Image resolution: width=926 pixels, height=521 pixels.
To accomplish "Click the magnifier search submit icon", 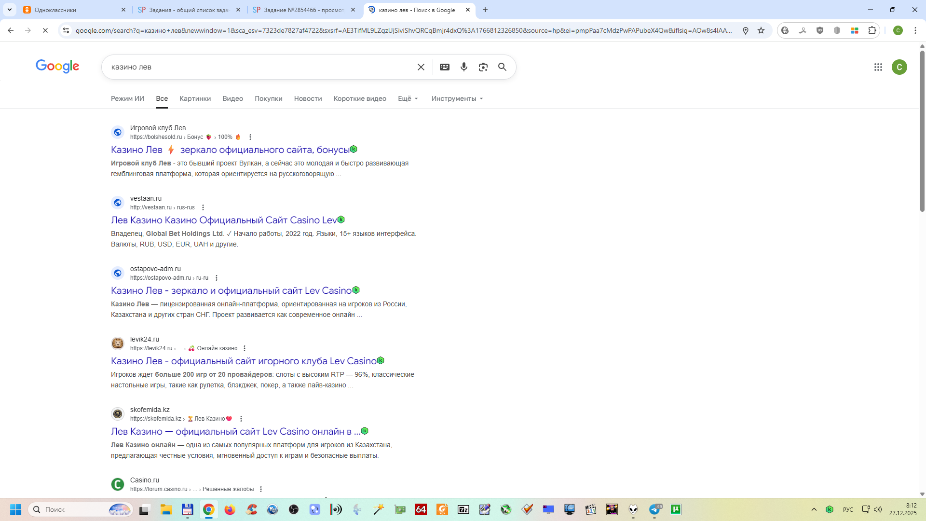I will (503, 67).
